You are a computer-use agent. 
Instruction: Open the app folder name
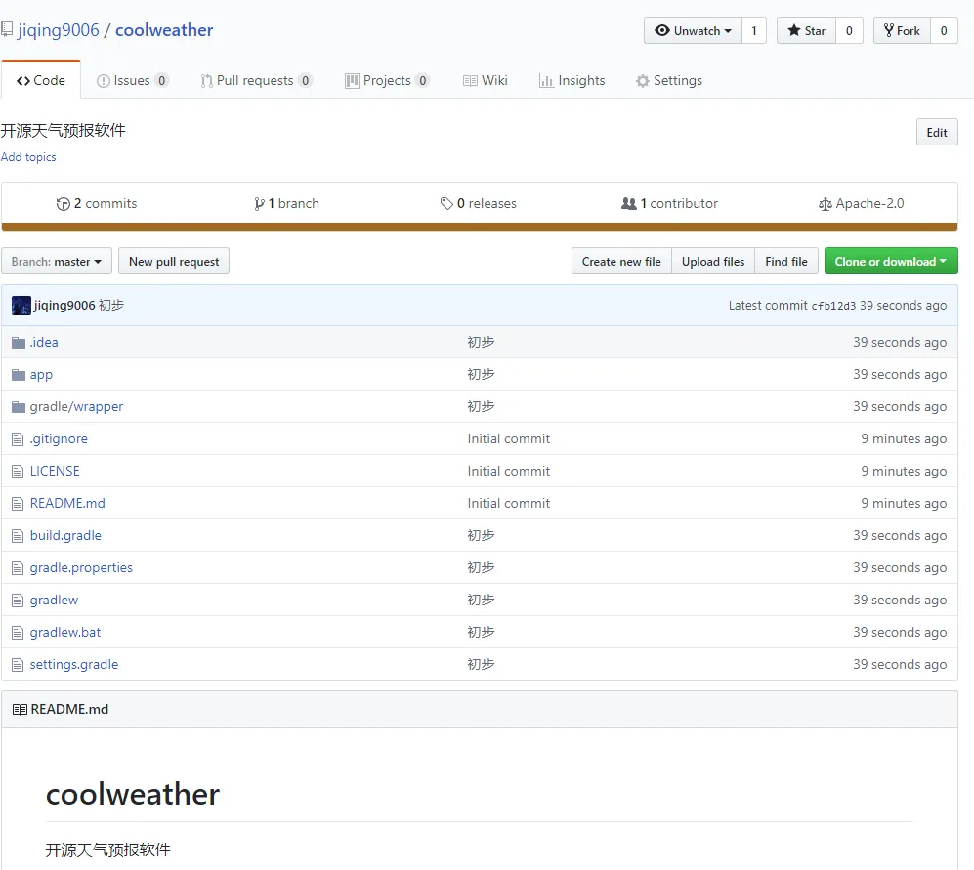(42, 374)
